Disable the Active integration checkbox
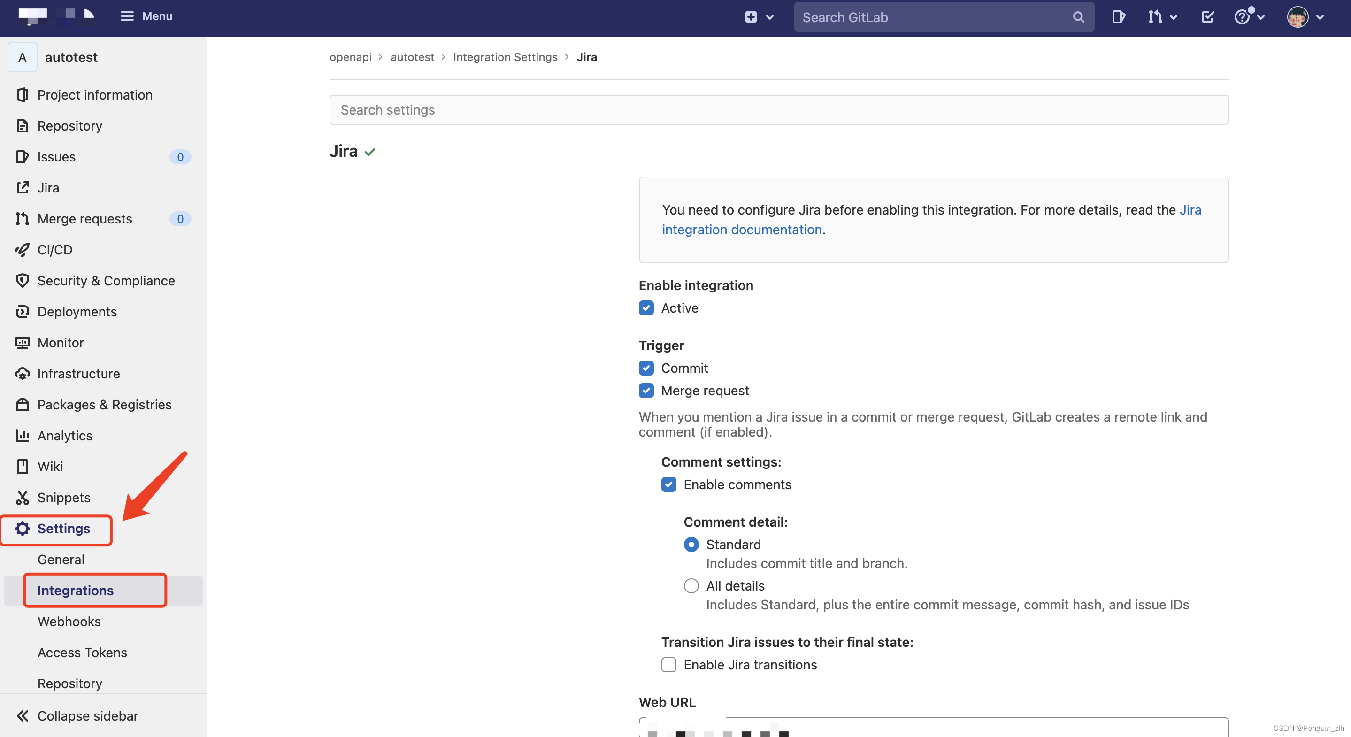Image resolution: width=1351 pixels, height=737 pixels. (646, 308)
